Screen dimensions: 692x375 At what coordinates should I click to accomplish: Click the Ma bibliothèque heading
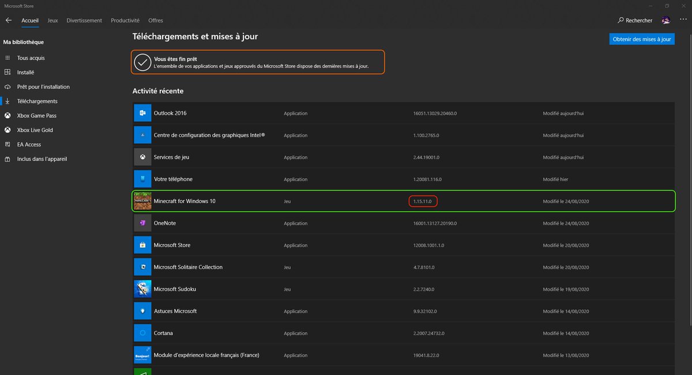24,42
